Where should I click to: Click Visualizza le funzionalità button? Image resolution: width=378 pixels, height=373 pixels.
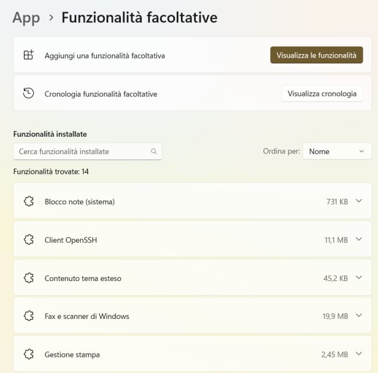(x=316, y=55)
